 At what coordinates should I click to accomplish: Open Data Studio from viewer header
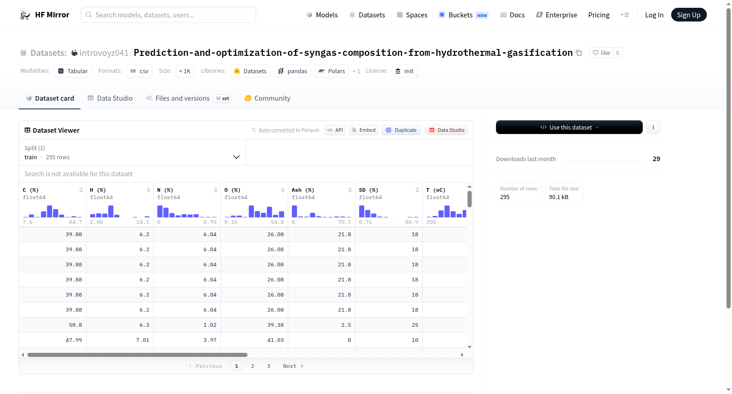[447, 130]
